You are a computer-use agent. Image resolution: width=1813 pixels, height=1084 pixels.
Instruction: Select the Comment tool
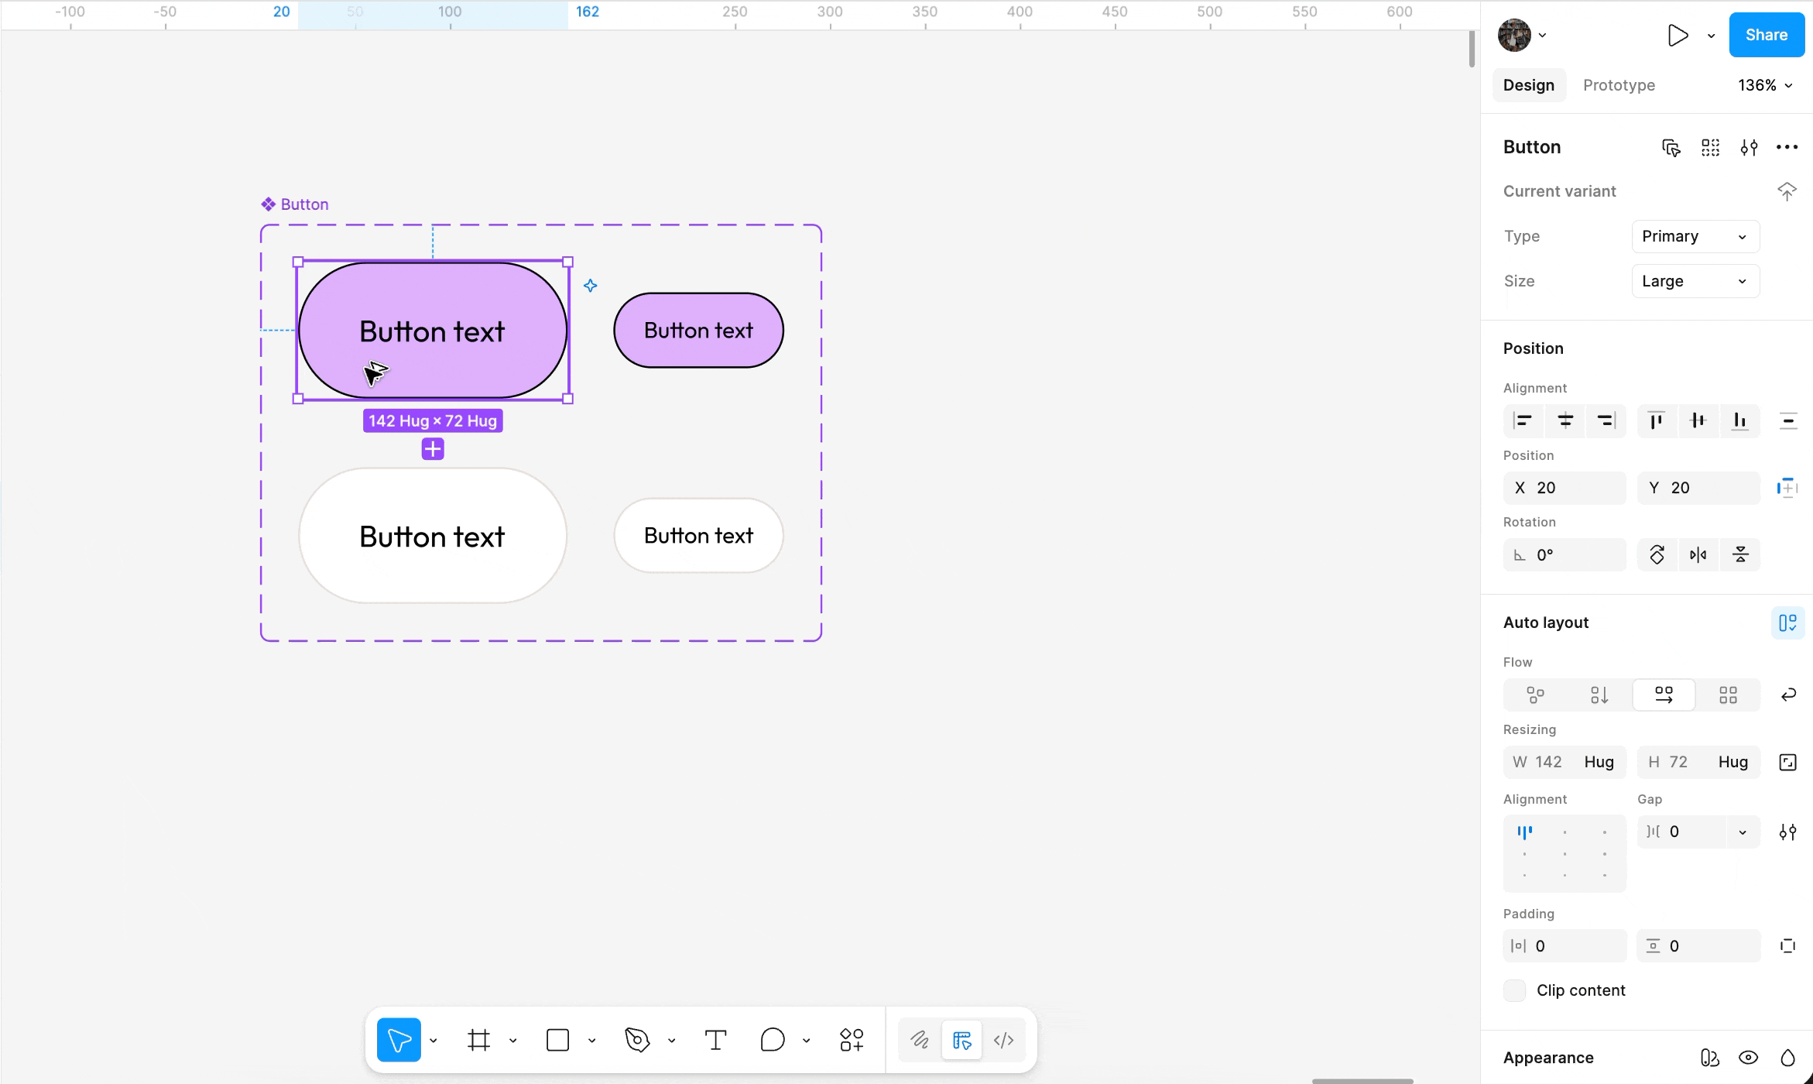[772, 1040]
